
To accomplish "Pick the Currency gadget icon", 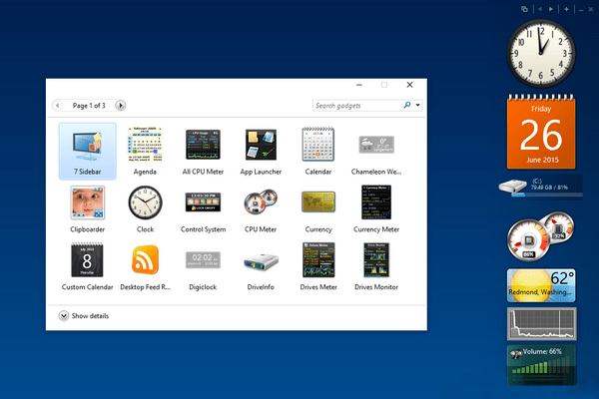I will pyautogui.click(x=318, y=201).
